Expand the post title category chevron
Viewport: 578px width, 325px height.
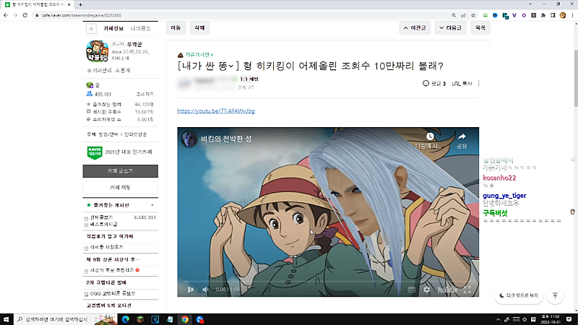click(230, 66)
